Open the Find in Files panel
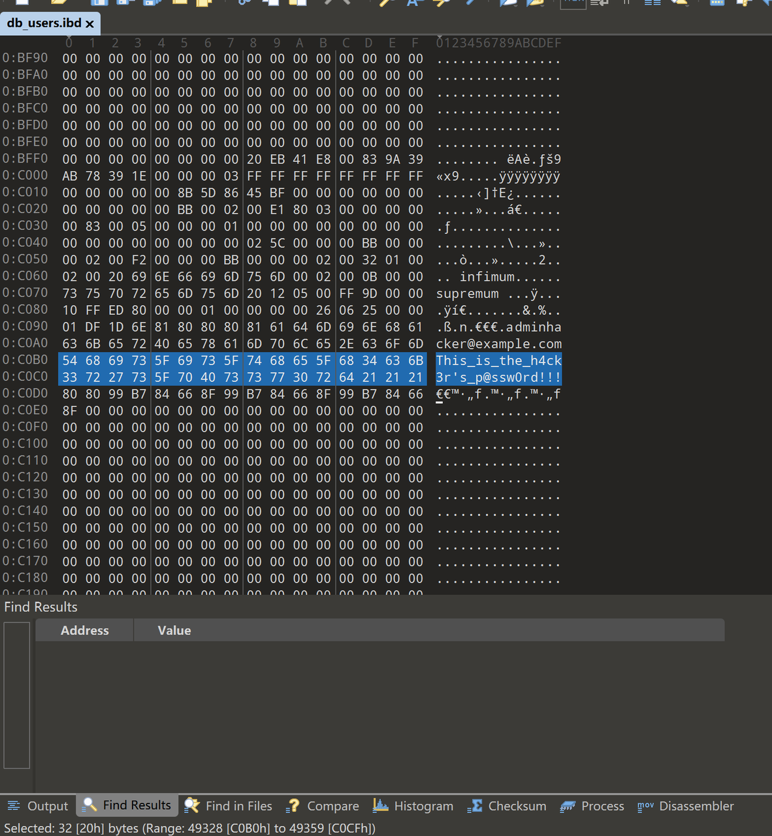 pos(229,806)
